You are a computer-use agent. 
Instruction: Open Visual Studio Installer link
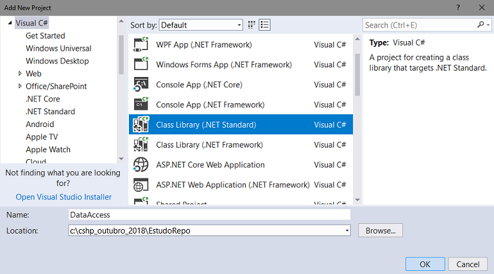(64, 197)
